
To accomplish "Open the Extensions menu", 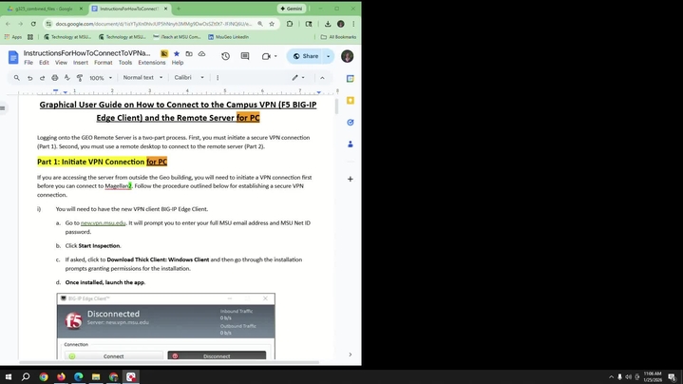I will coord(151,63).
